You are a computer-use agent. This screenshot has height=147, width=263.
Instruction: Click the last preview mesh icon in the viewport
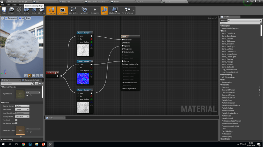tap(41, 76)
